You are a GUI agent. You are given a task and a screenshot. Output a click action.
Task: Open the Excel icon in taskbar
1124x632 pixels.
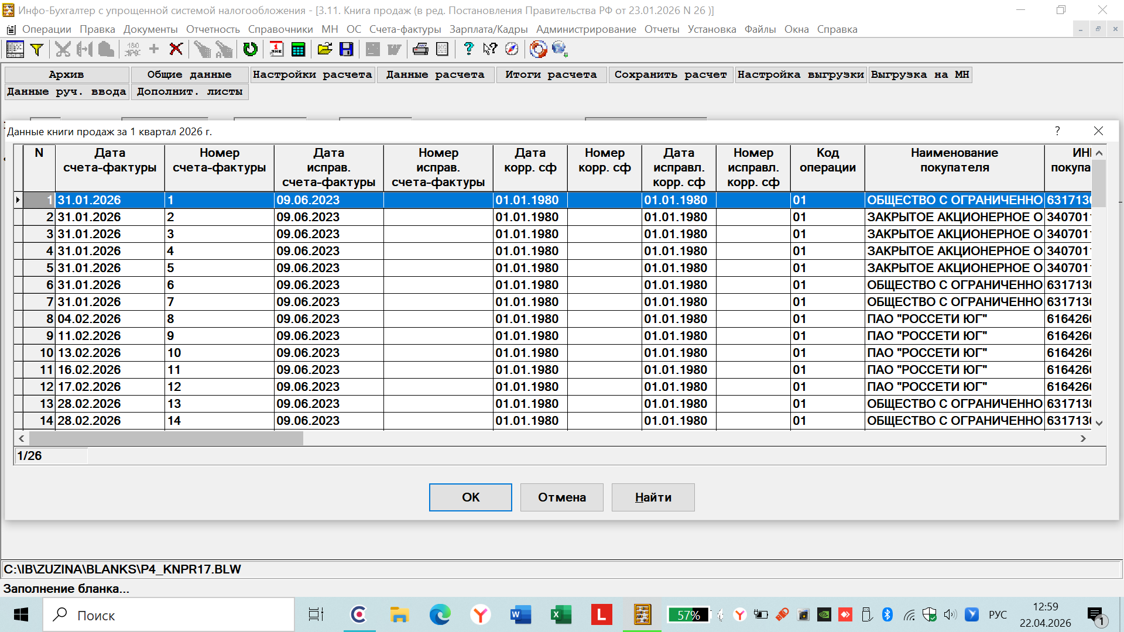coord(560,615)
